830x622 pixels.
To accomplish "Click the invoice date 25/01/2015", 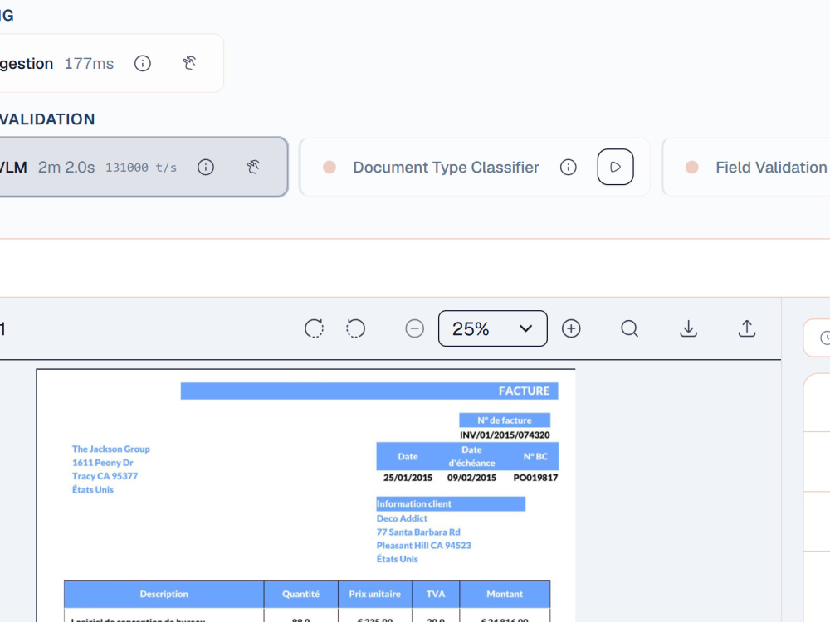I will (x=408, y=478).
